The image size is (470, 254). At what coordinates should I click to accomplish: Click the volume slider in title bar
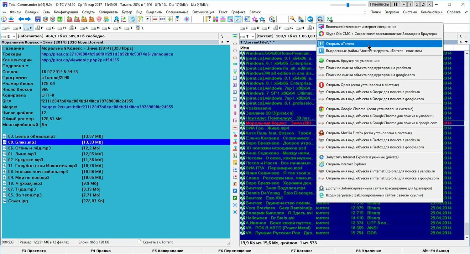[348, 5]
